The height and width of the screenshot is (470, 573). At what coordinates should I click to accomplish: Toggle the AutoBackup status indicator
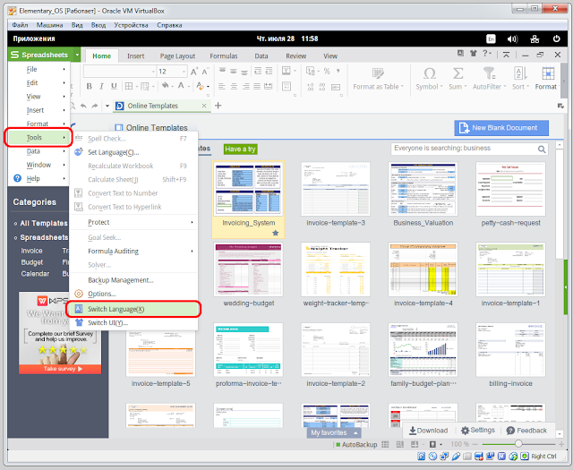click(x=356, y=444)
